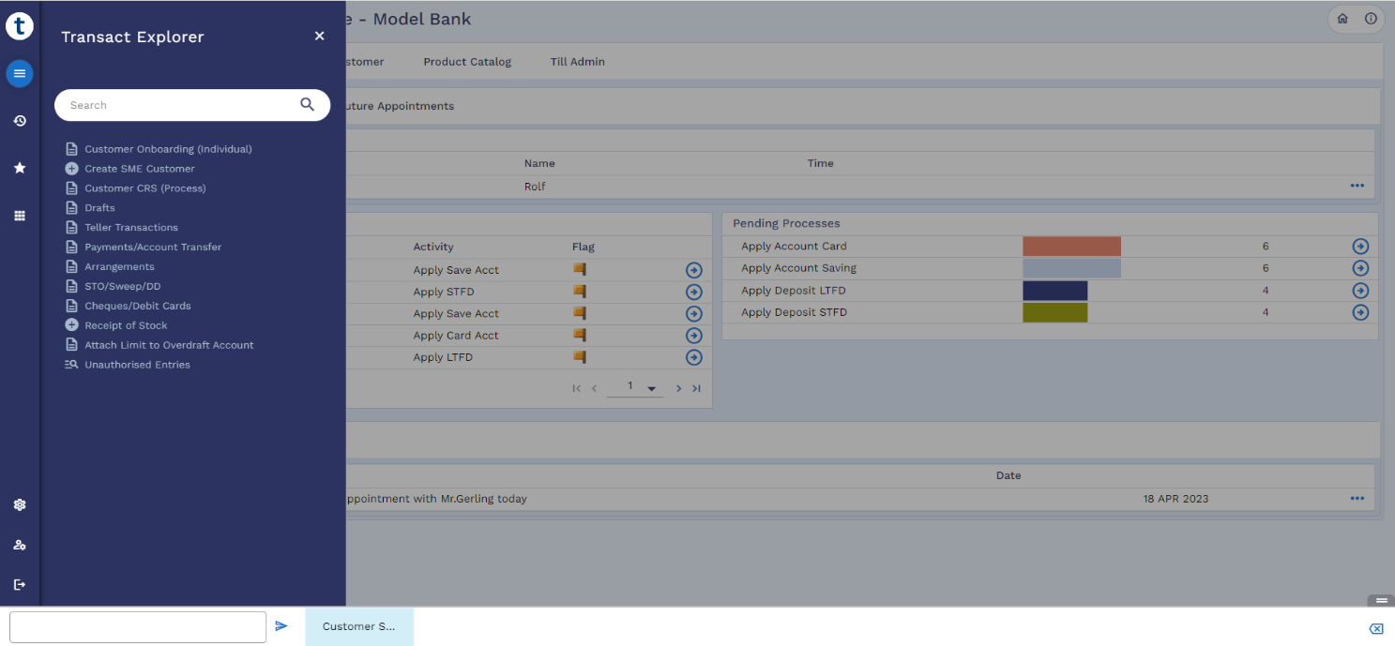Switch to the Product Catalog tab

tap(467, 62)
